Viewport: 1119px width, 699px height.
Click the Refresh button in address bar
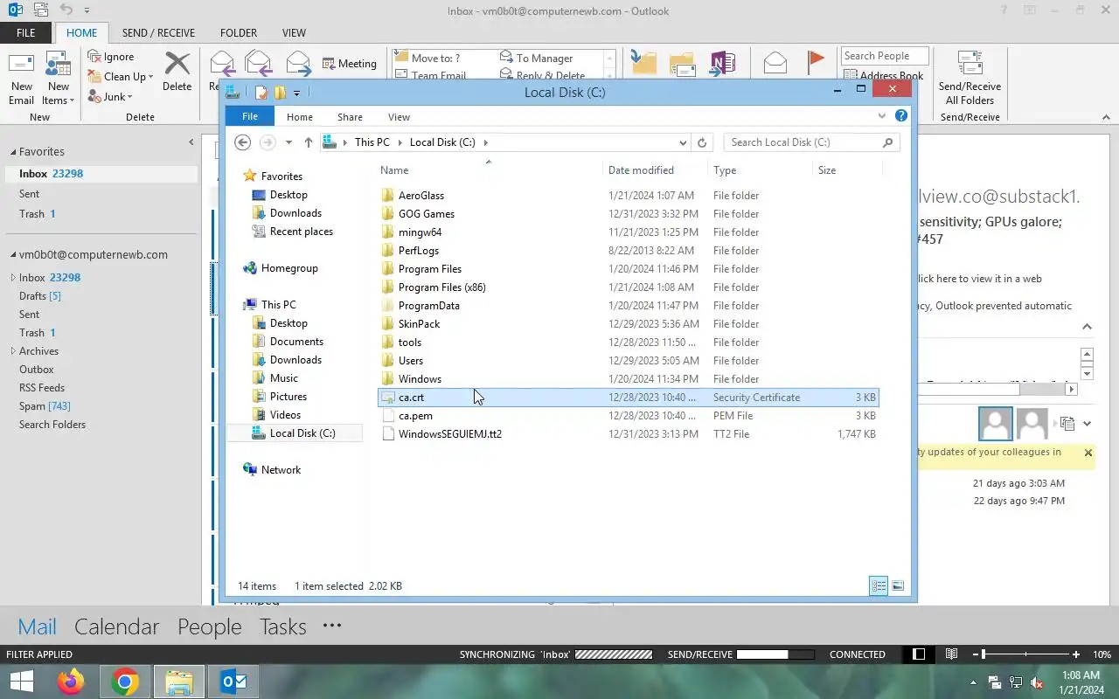click(x=702, y=142)
